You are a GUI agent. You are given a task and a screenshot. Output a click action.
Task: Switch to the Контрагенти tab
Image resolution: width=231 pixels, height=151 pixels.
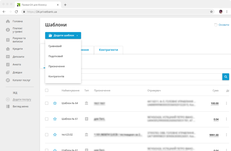click(108, 50)
